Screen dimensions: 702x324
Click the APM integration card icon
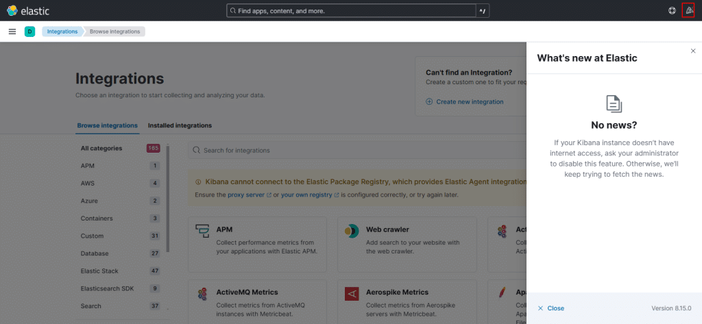coord(203,231)
